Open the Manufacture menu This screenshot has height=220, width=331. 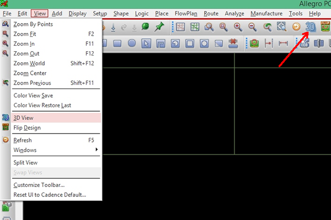tap(266, 13)
